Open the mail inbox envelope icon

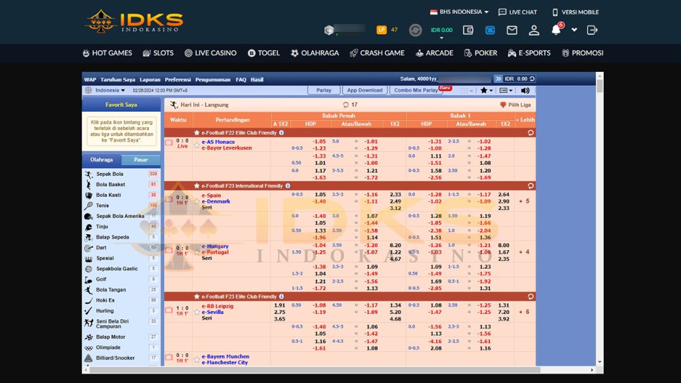coord(512,30)
